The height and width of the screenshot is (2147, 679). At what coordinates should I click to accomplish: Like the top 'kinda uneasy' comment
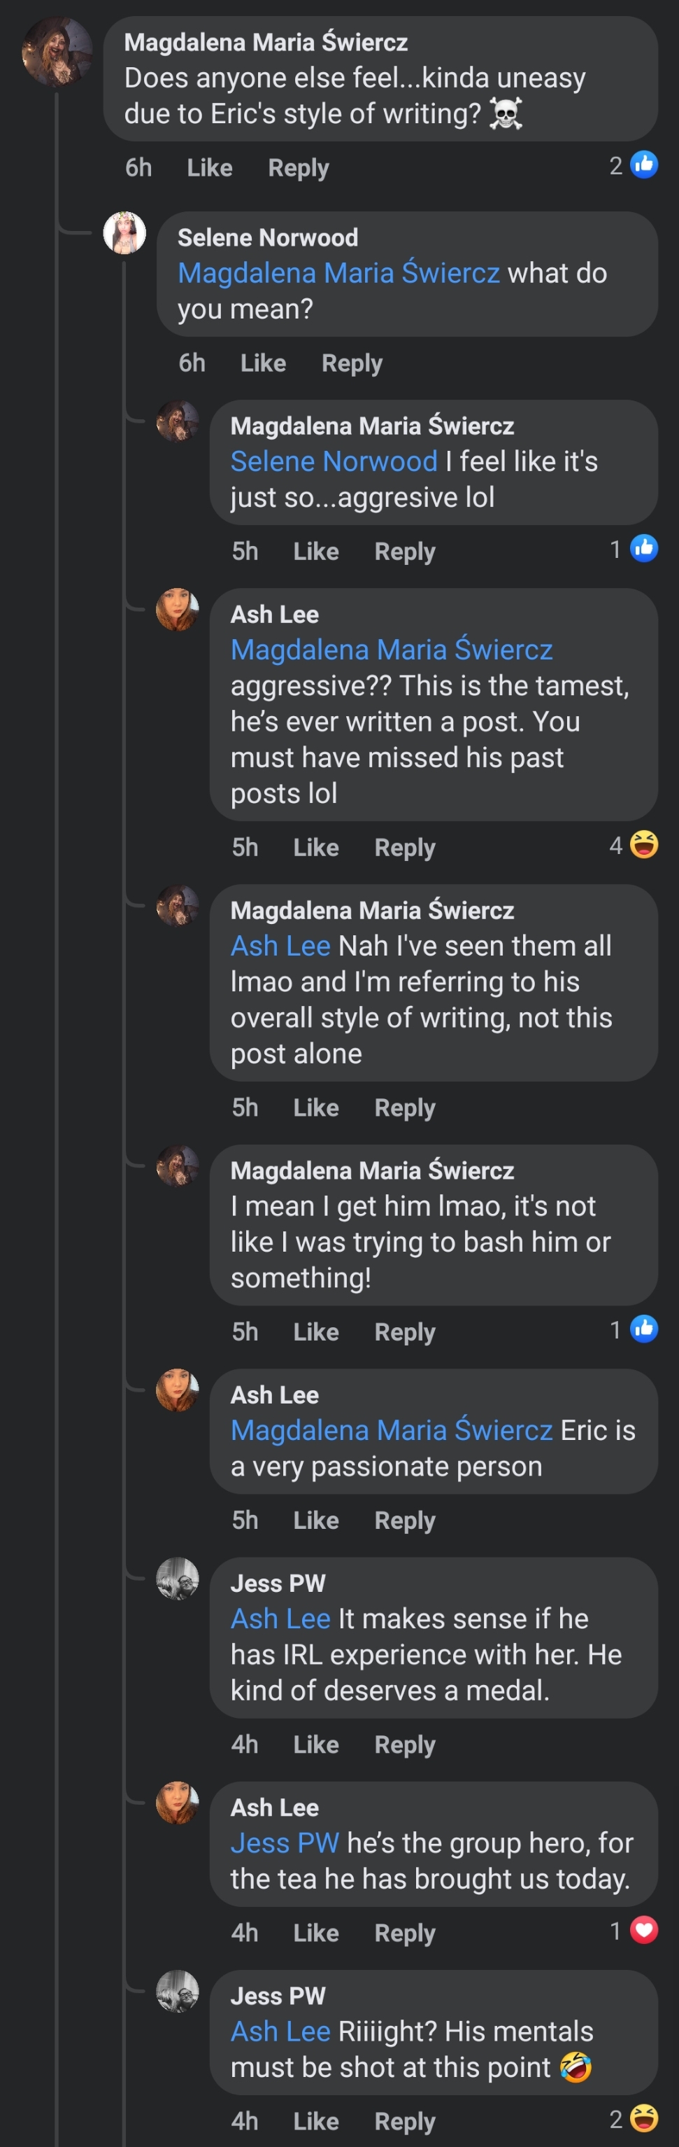tap(210, 169)
